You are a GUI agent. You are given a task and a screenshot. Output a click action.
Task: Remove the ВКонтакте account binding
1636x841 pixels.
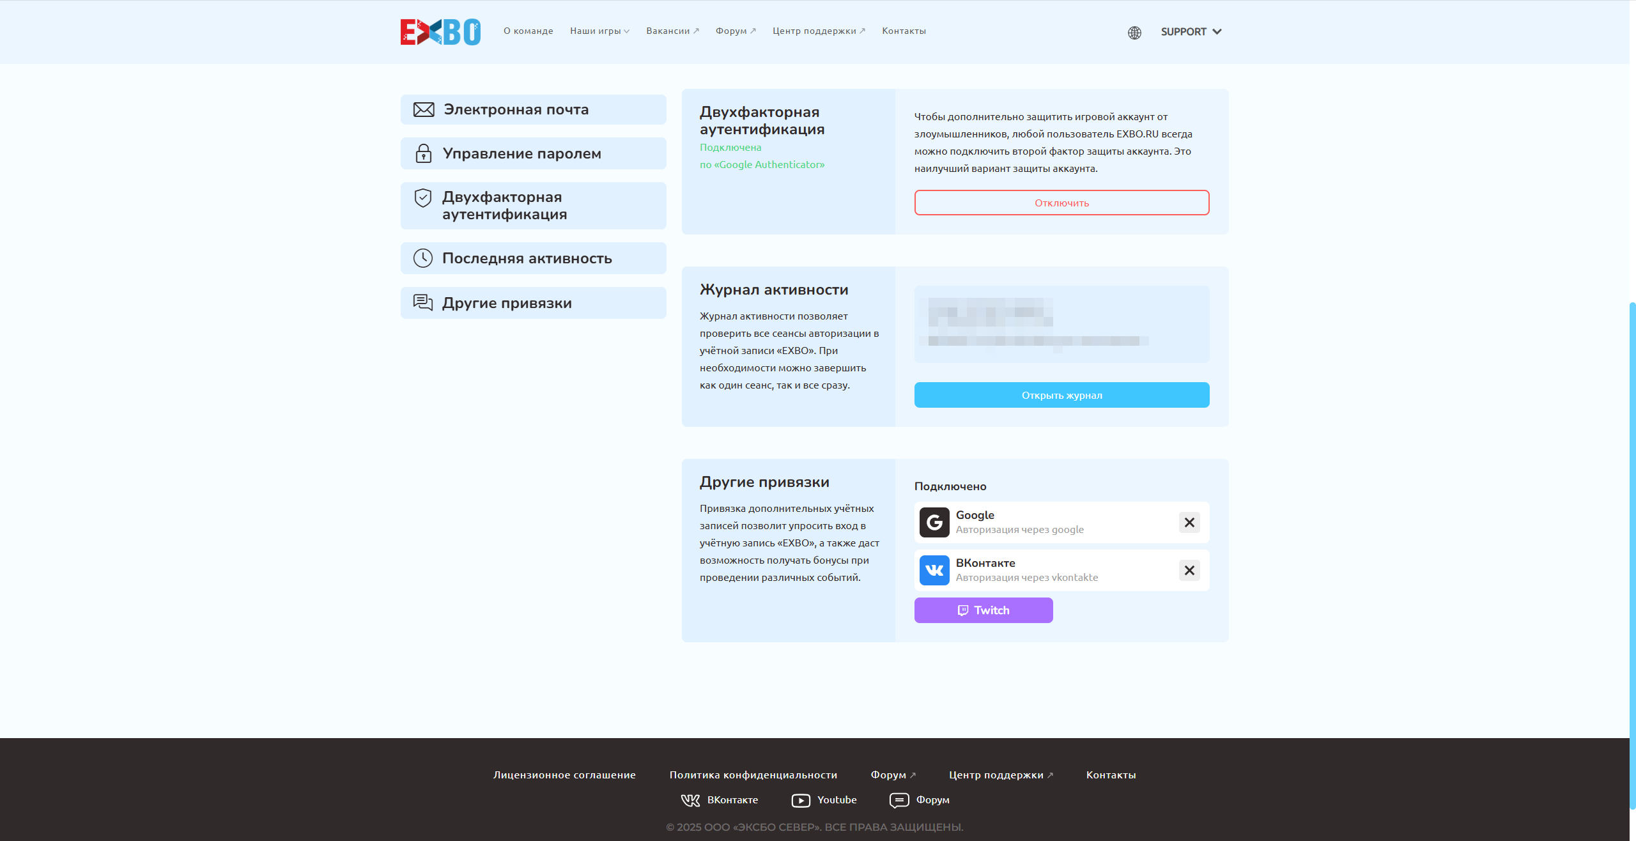(1189, 570)
